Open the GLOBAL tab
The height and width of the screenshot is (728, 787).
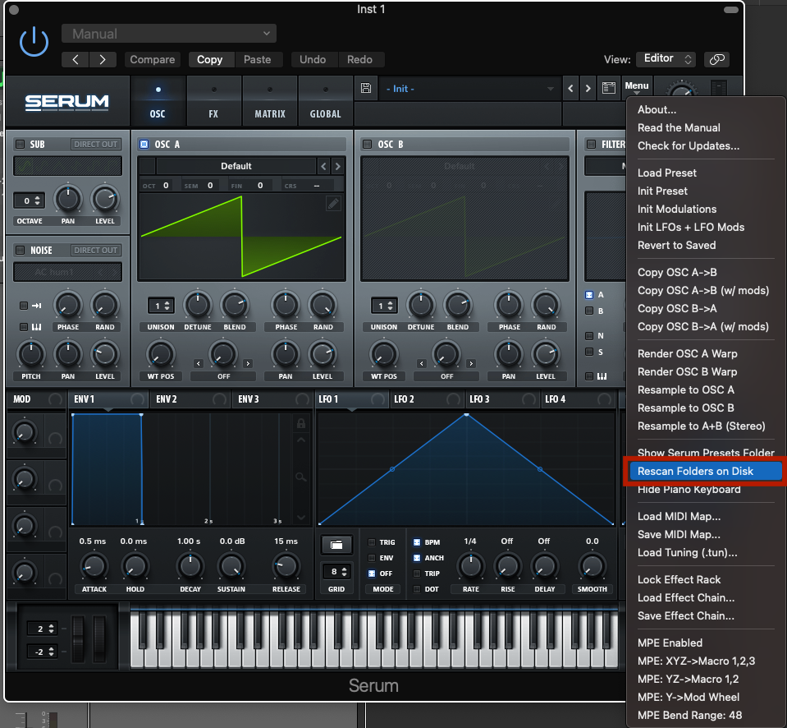coord(325,102)
